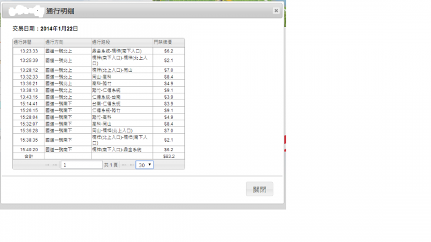431x242 pixels.
Task: Go to previous page in the pager
Action: point(55,165)
